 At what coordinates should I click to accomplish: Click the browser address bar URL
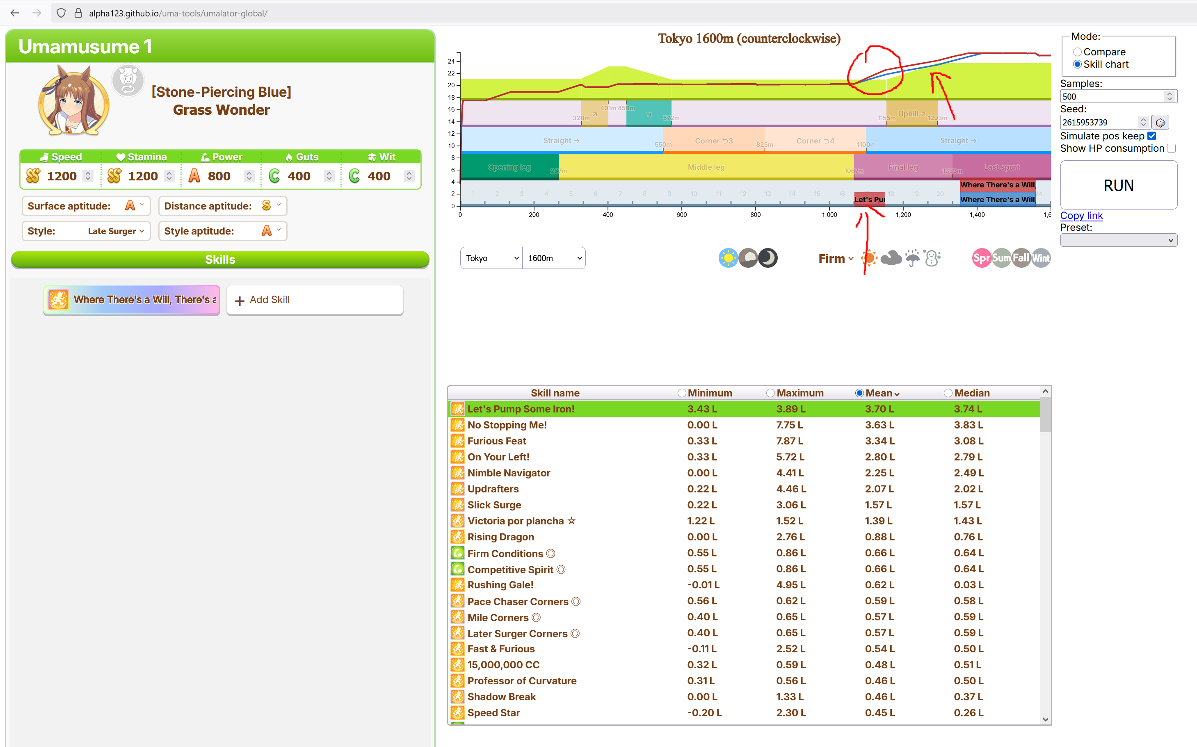178,14
